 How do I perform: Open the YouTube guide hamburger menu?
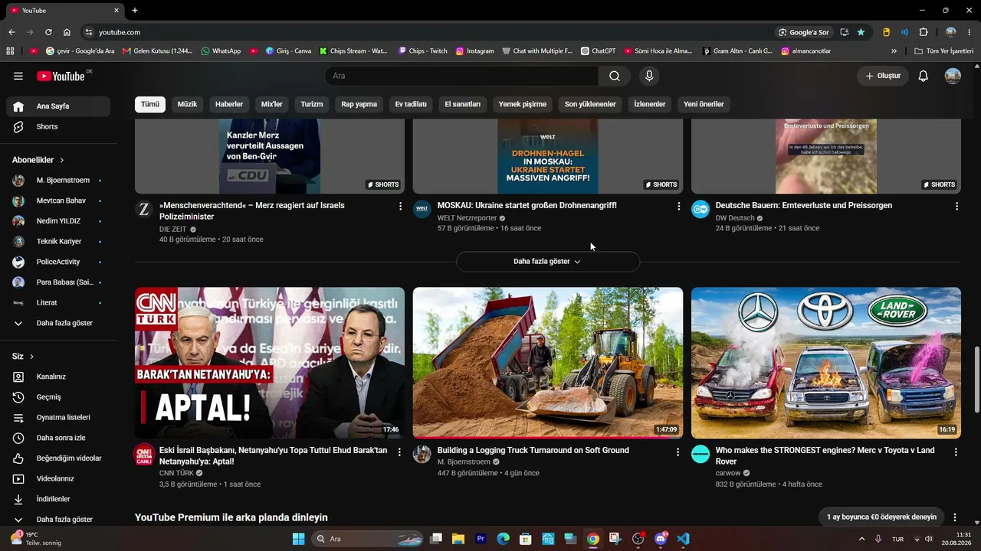coord(18,76)
